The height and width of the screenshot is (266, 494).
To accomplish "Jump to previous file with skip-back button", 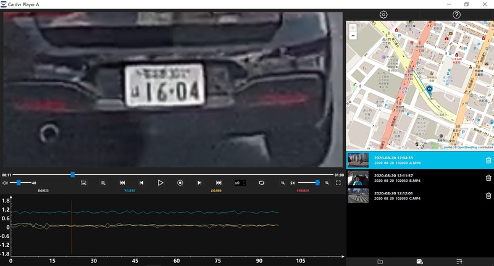I will point(122,183).
